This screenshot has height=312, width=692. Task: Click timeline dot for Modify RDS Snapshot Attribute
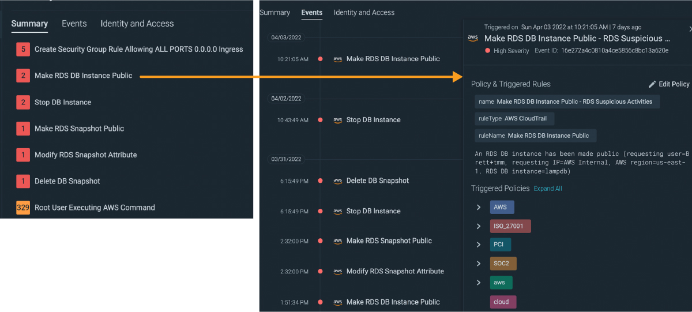(x=320, y=272)
